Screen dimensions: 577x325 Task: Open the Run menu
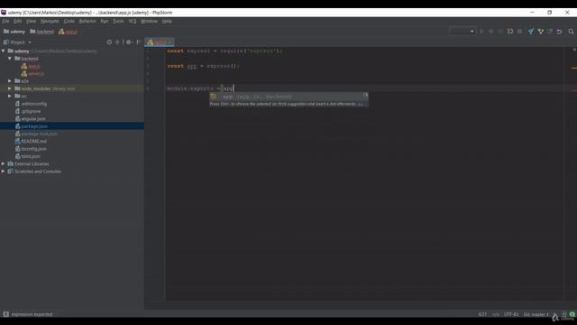[105, 21]
